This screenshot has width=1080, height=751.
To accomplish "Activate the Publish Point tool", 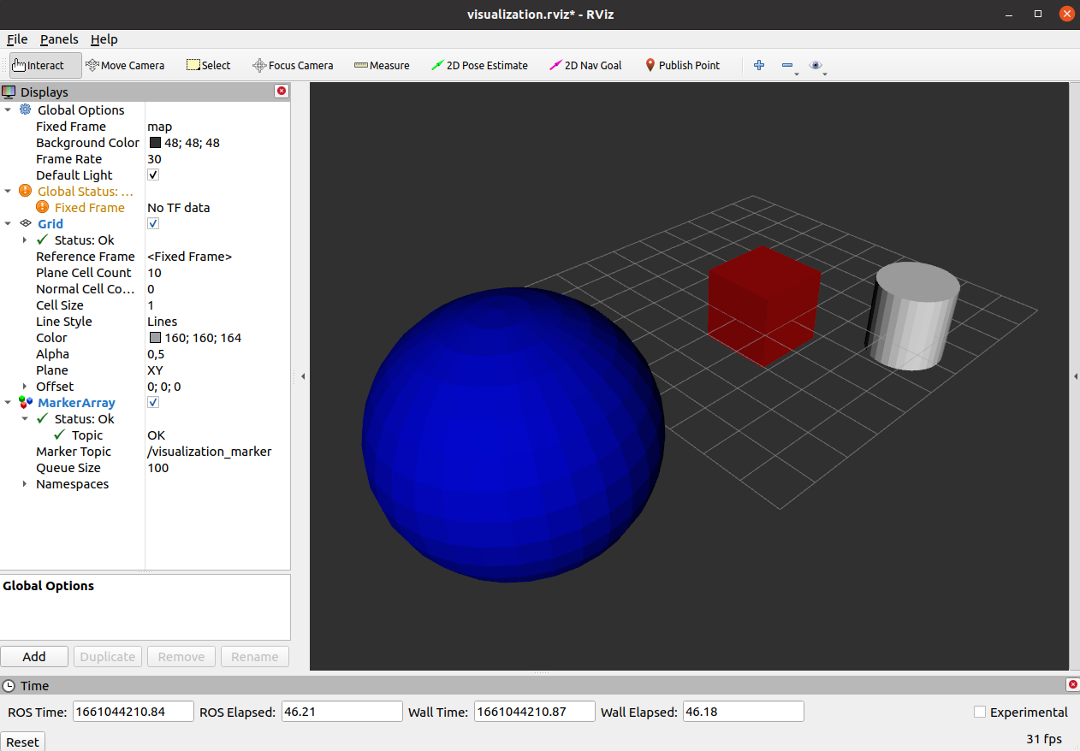I will (682, 65).
